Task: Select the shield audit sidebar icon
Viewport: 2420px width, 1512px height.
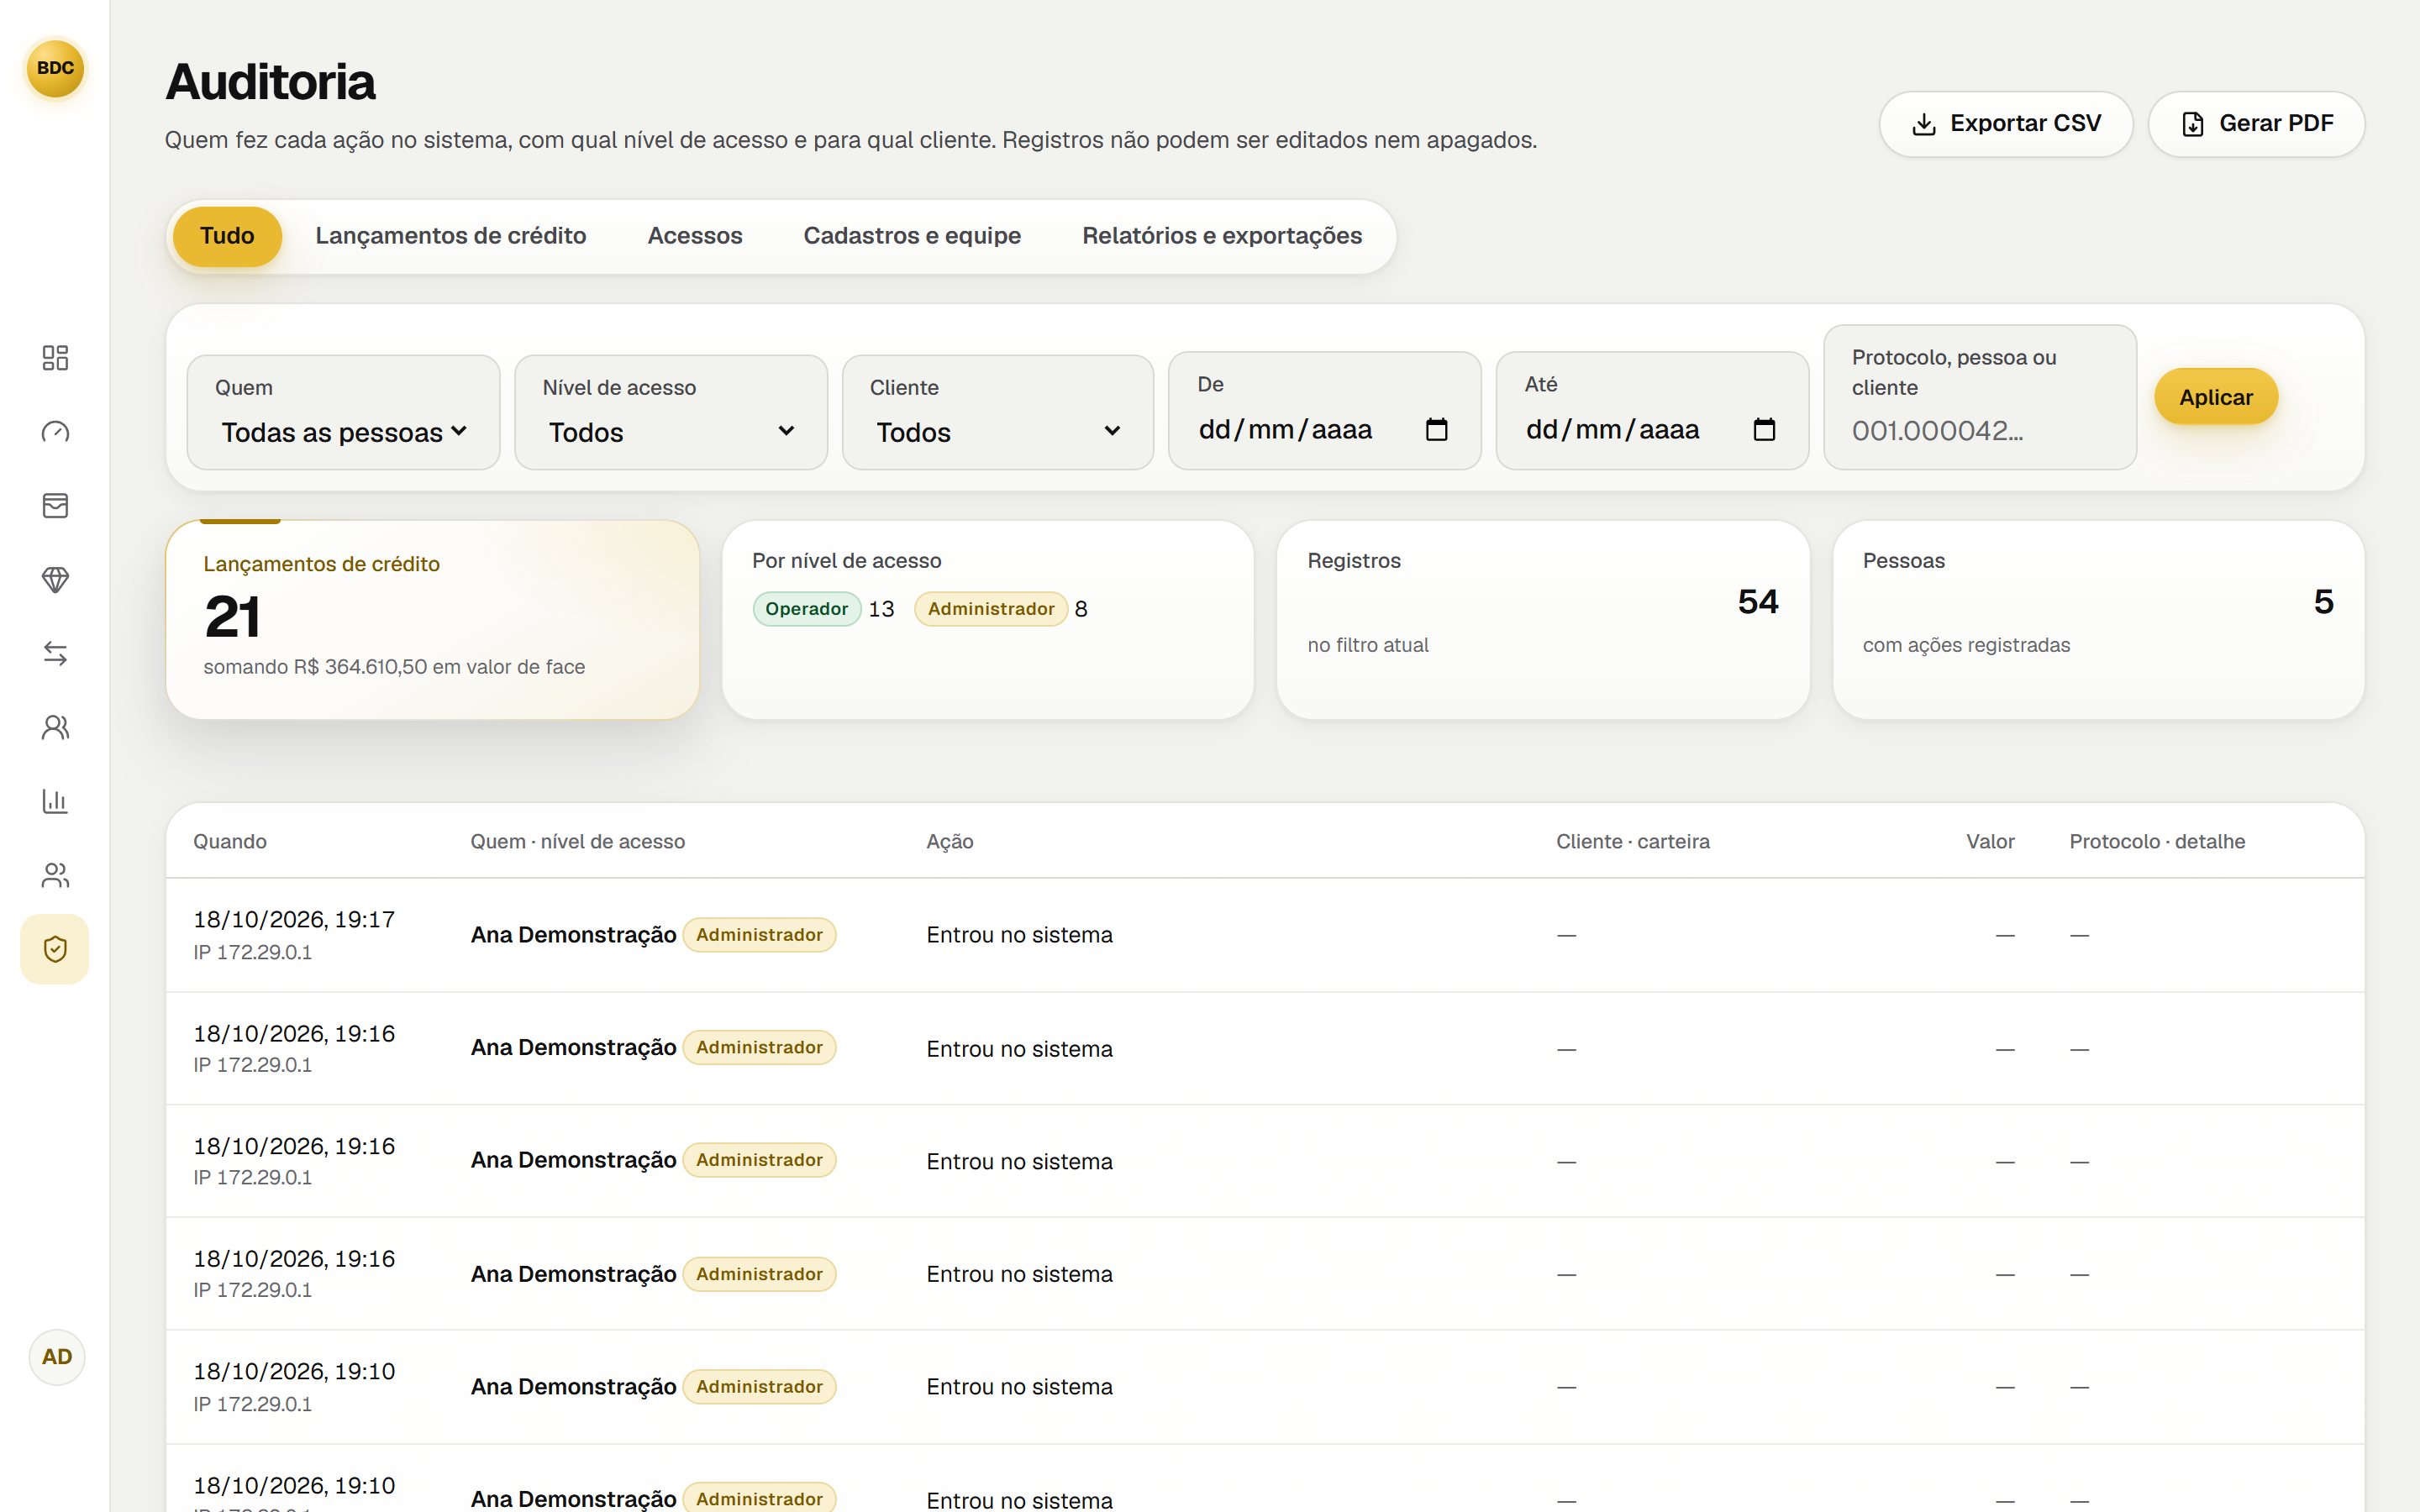Action: [x=55, y=949]
